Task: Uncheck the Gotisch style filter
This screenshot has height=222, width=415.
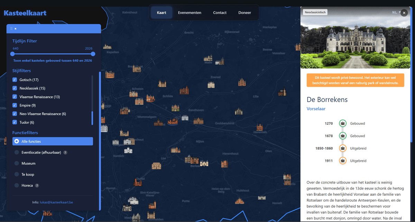Action: tap(15, 80)
